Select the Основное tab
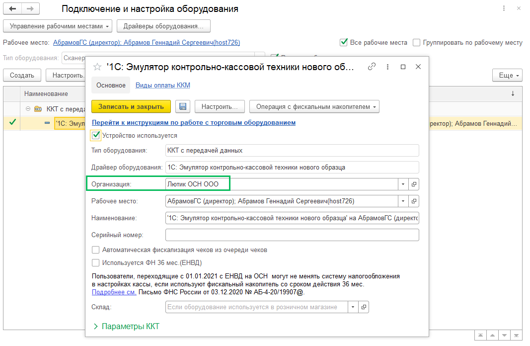Viewport: 530px width, 346px height. pyautogui.click(x=111, y=86)
